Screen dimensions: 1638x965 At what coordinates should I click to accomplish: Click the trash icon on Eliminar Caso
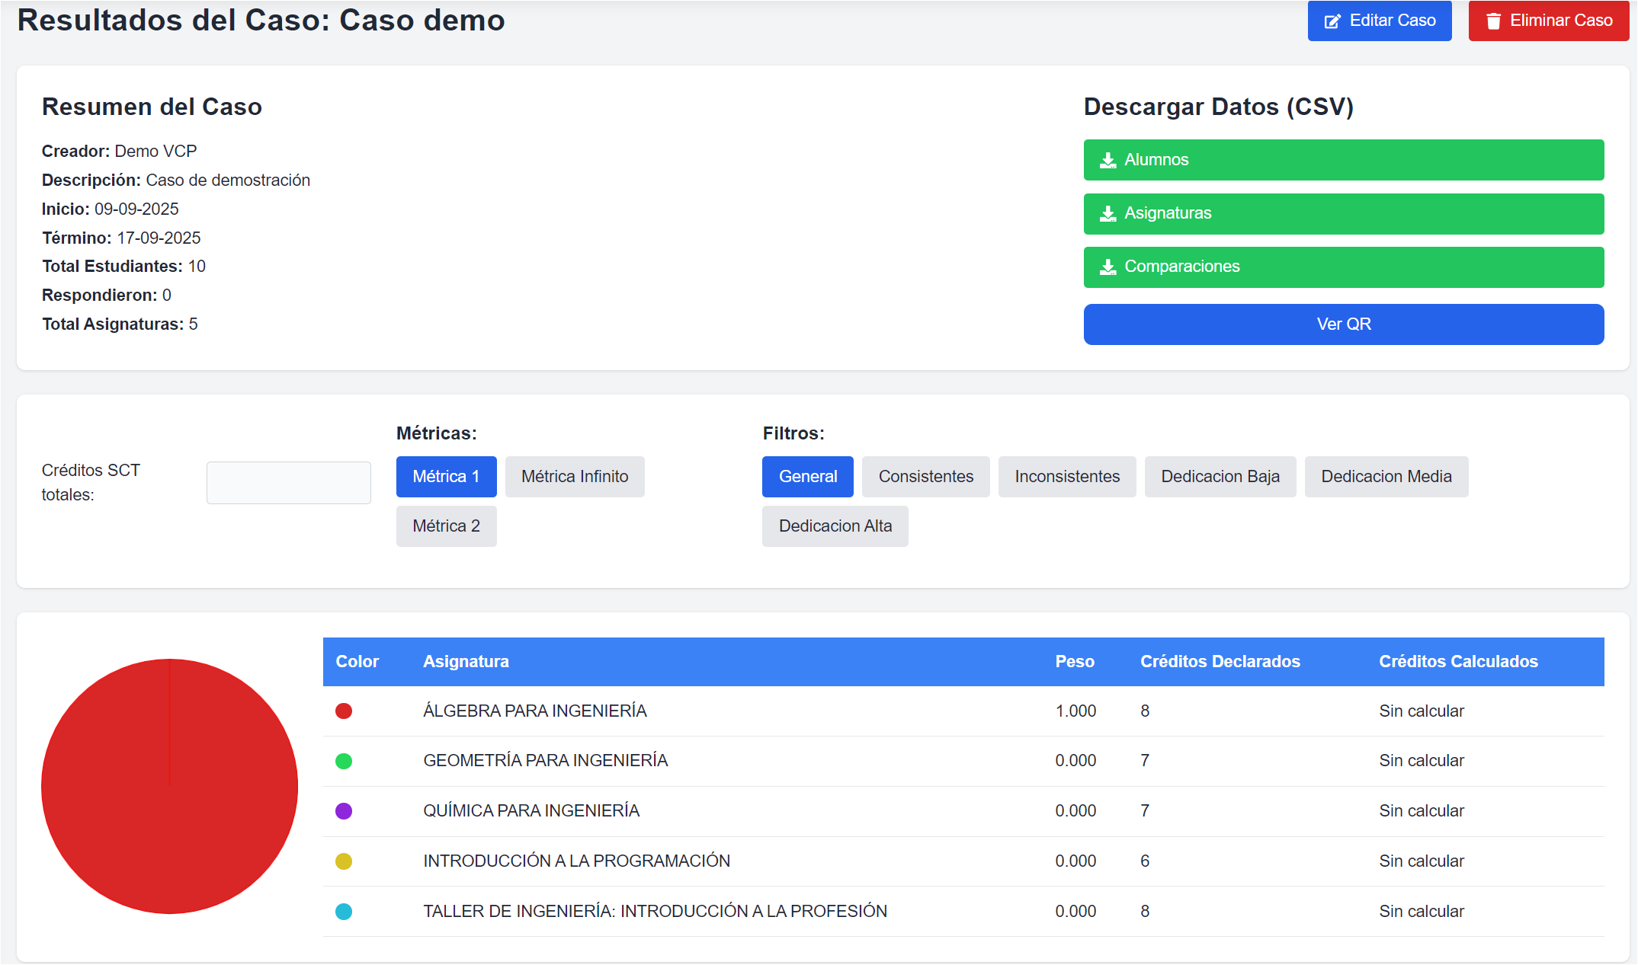(x=1493, y=21)
